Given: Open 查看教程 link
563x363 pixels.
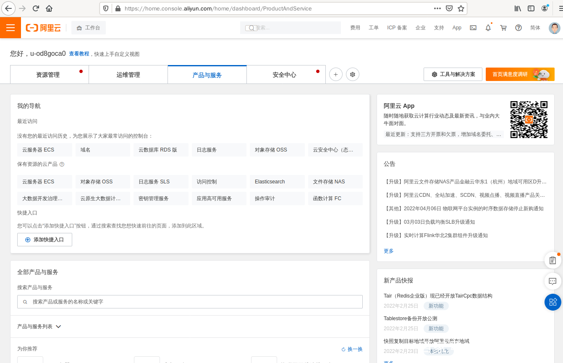Looking at the screenshot, I should point(79,54).
